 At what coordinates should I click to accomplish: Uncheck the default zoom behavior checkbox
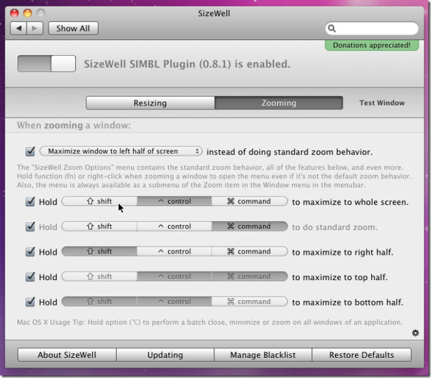pos(31,151)
